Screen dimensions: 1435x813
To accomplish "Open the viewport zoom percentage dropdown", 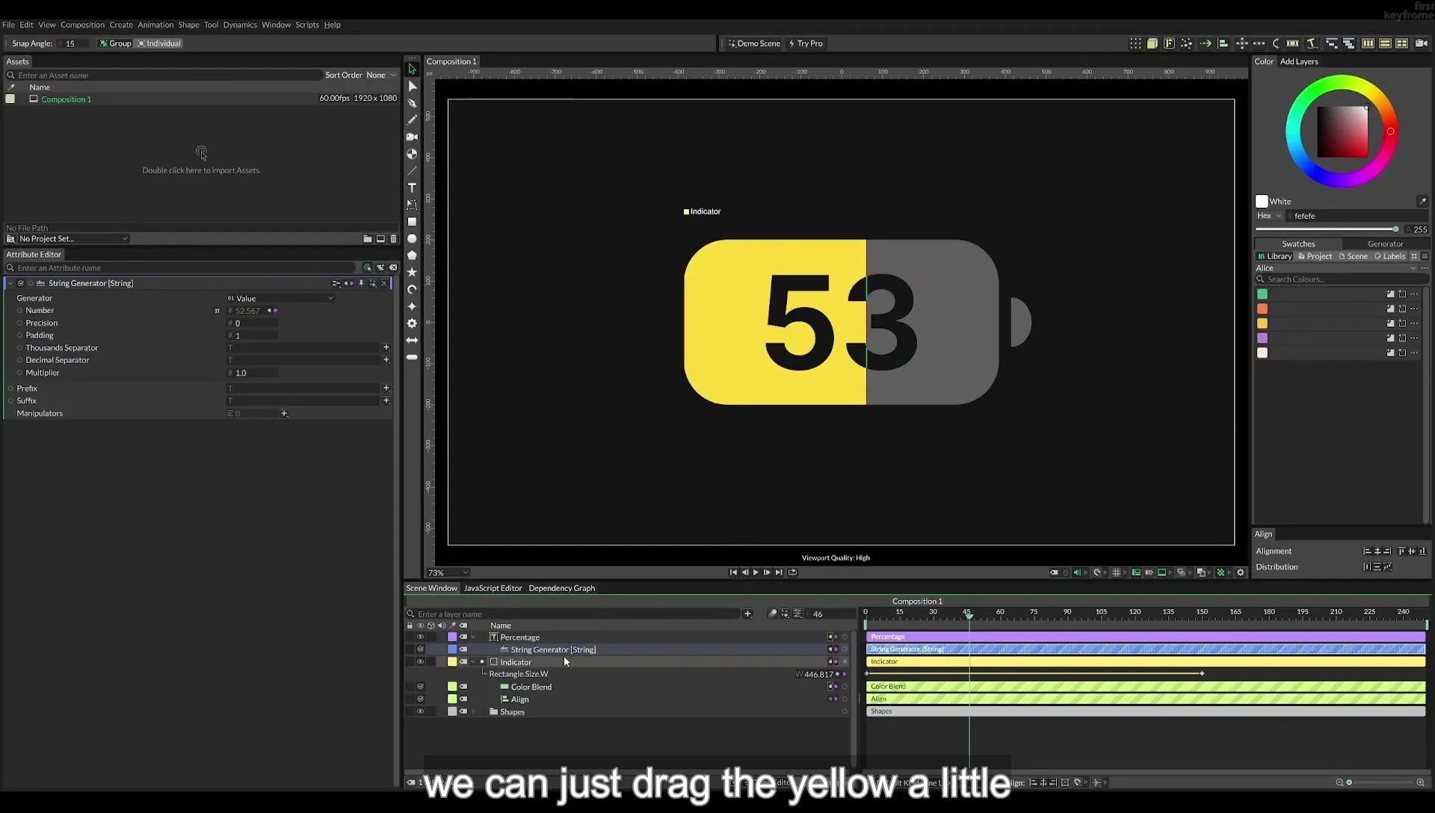I will pyautogui.click(x=448, y=573).
